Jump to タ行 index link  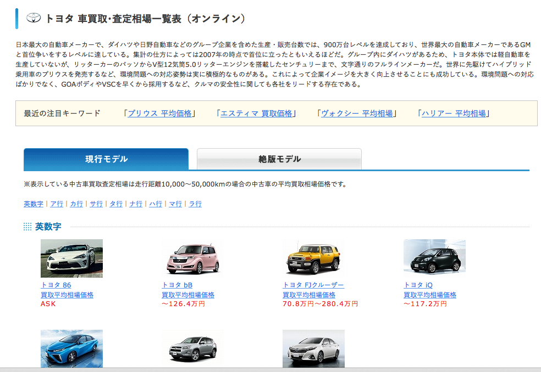click(x=116, y=204)
